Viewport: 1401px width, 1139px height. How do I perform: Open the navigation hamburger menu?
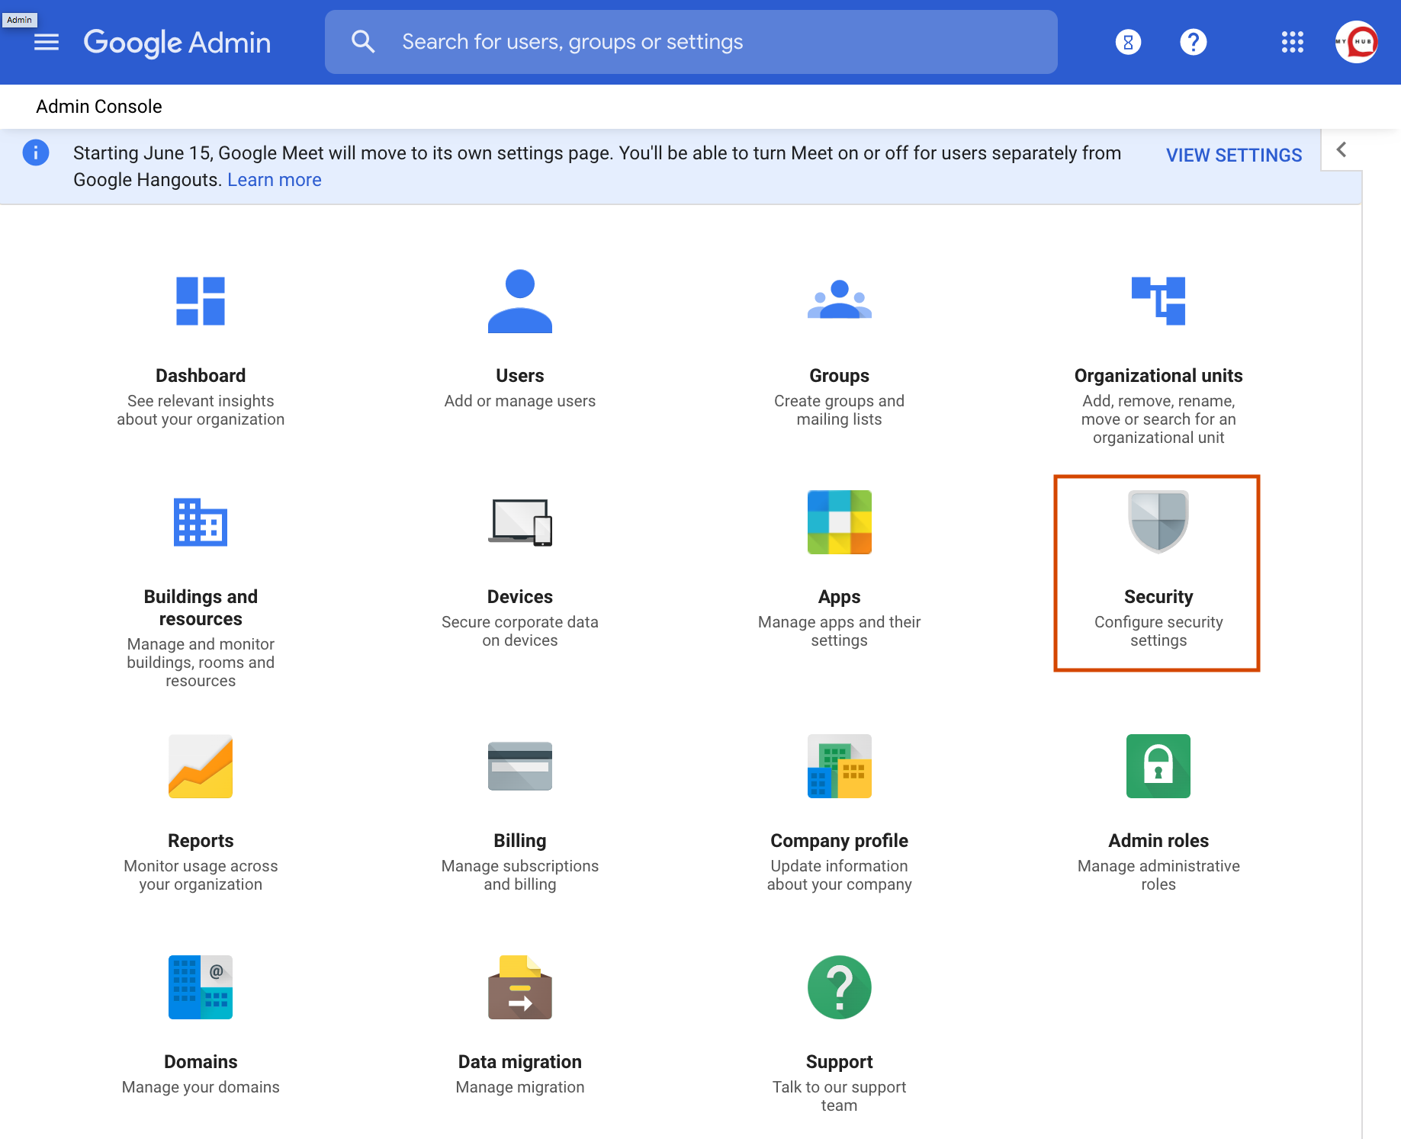pos(47,43)
